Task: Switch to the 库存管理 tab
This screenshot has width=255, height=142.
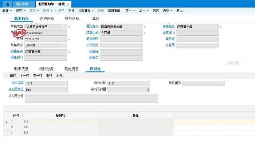Action: [24, 4]
